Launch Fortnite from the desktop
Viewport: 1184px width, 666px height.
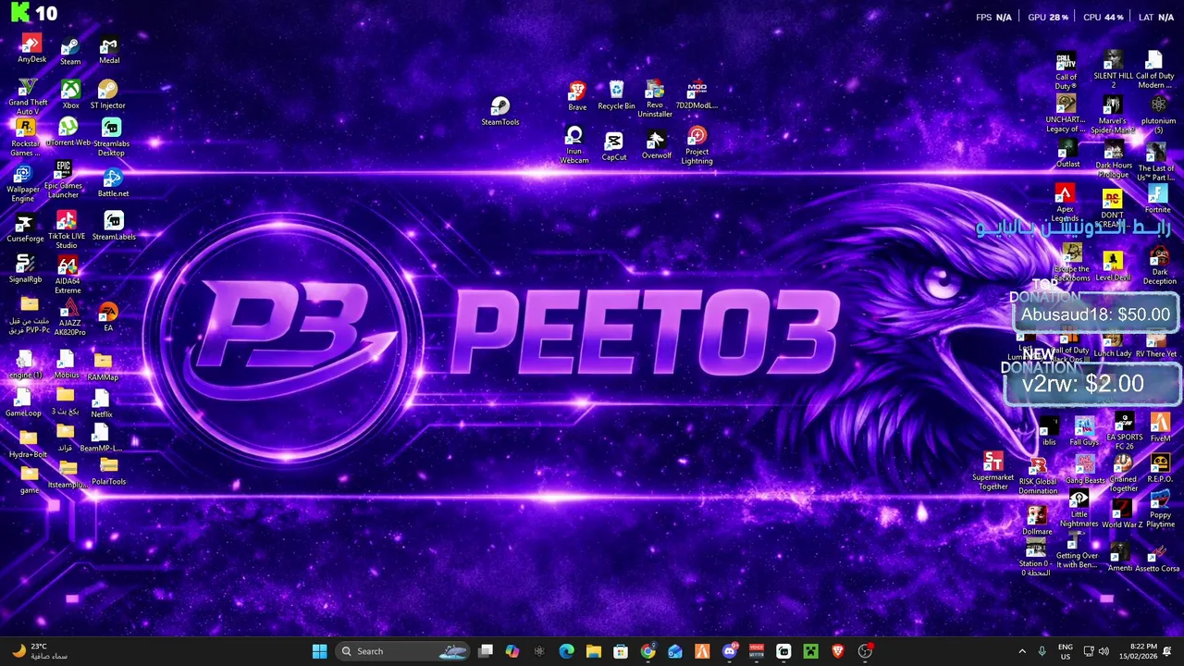point(1157,199)
